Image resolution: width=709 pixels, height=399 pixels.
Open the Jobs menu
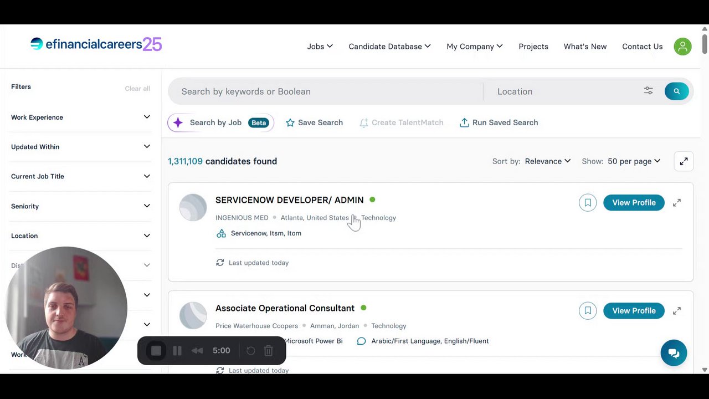click(320, 47)
